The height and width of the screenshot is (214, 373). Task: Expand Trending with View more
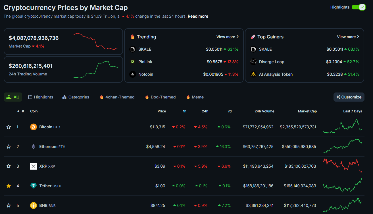(x=228, y=37)
